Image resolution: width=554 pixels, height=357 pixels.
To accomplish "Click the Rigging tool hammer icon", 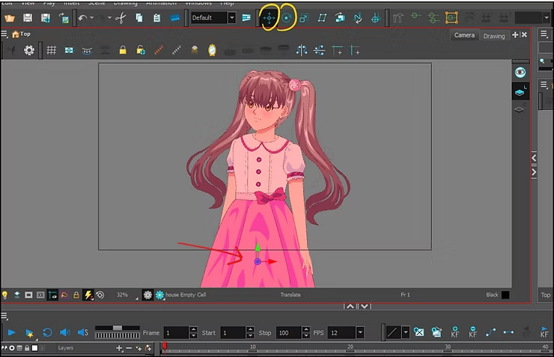I will point(398,18).
